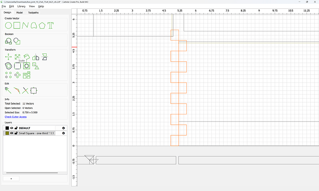Viewport: 319px width, 191px height.
Task: Switch to the Design tab
Action: click(7, 12)
